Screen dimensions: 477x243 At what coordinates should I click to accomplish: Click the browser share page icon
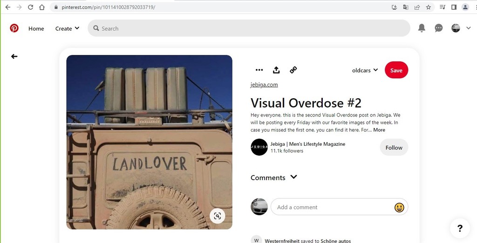(417, 7)
